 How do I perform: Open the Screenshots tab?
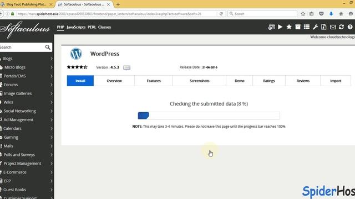(x=200, y=81)
